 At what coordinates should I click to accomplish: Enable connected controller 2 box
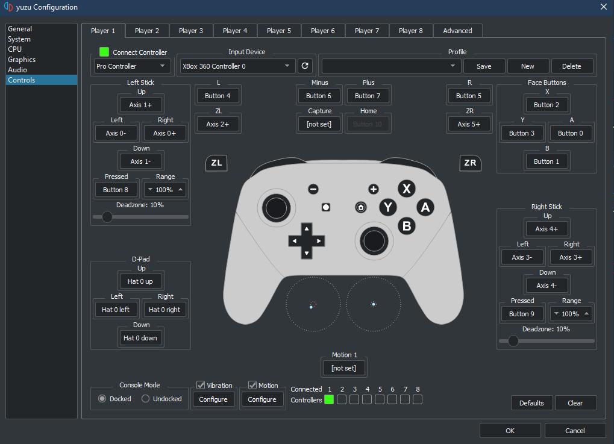pos(342,399)
